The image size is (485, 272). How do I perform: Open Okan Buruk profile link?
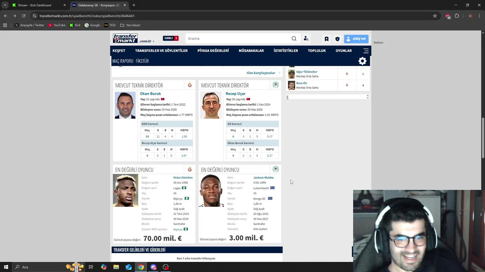tap(150, 94)
